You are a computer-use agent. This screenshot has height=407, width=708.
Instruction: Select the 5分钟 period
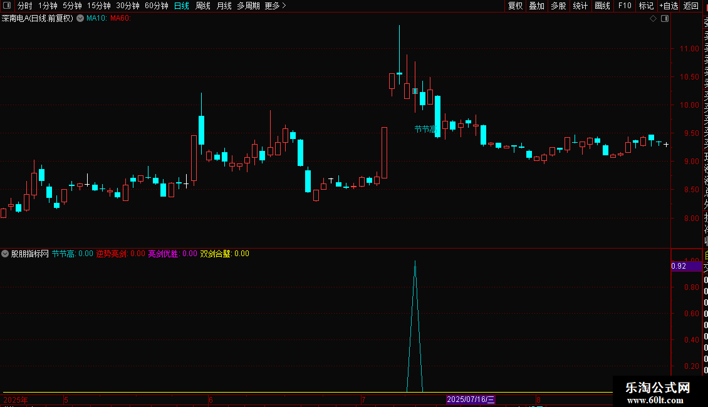click(72, 6)
